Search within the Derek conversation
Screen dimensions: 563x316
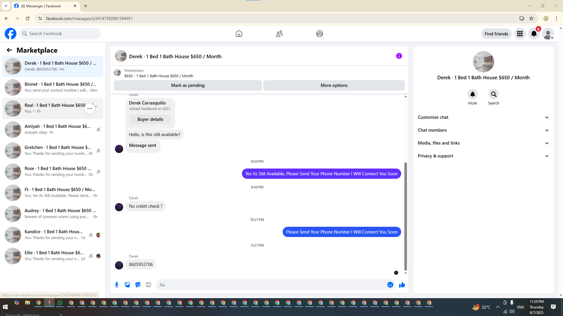click(494, 95)
